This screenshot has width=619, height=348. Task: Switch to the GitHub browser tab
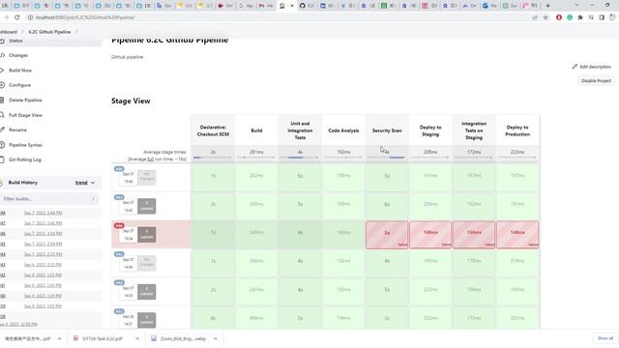coord(307,6)
